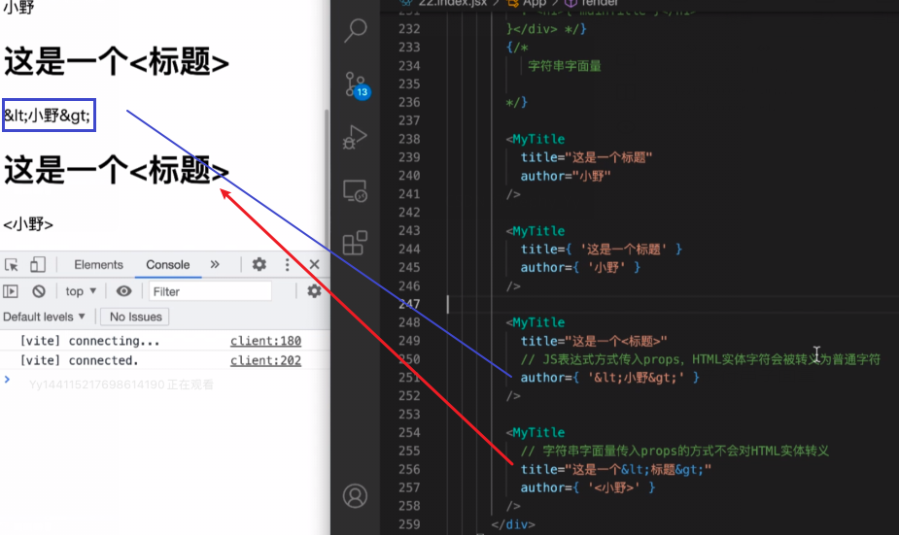
Task: Click title with &lt;标题&gt; on line 256
Action: 616,469
